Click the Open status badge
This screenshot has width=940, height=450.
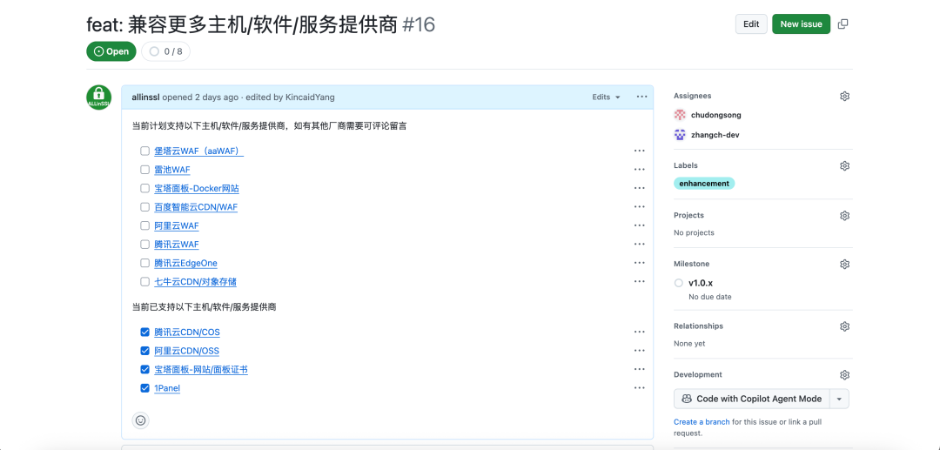pos(111,51)
